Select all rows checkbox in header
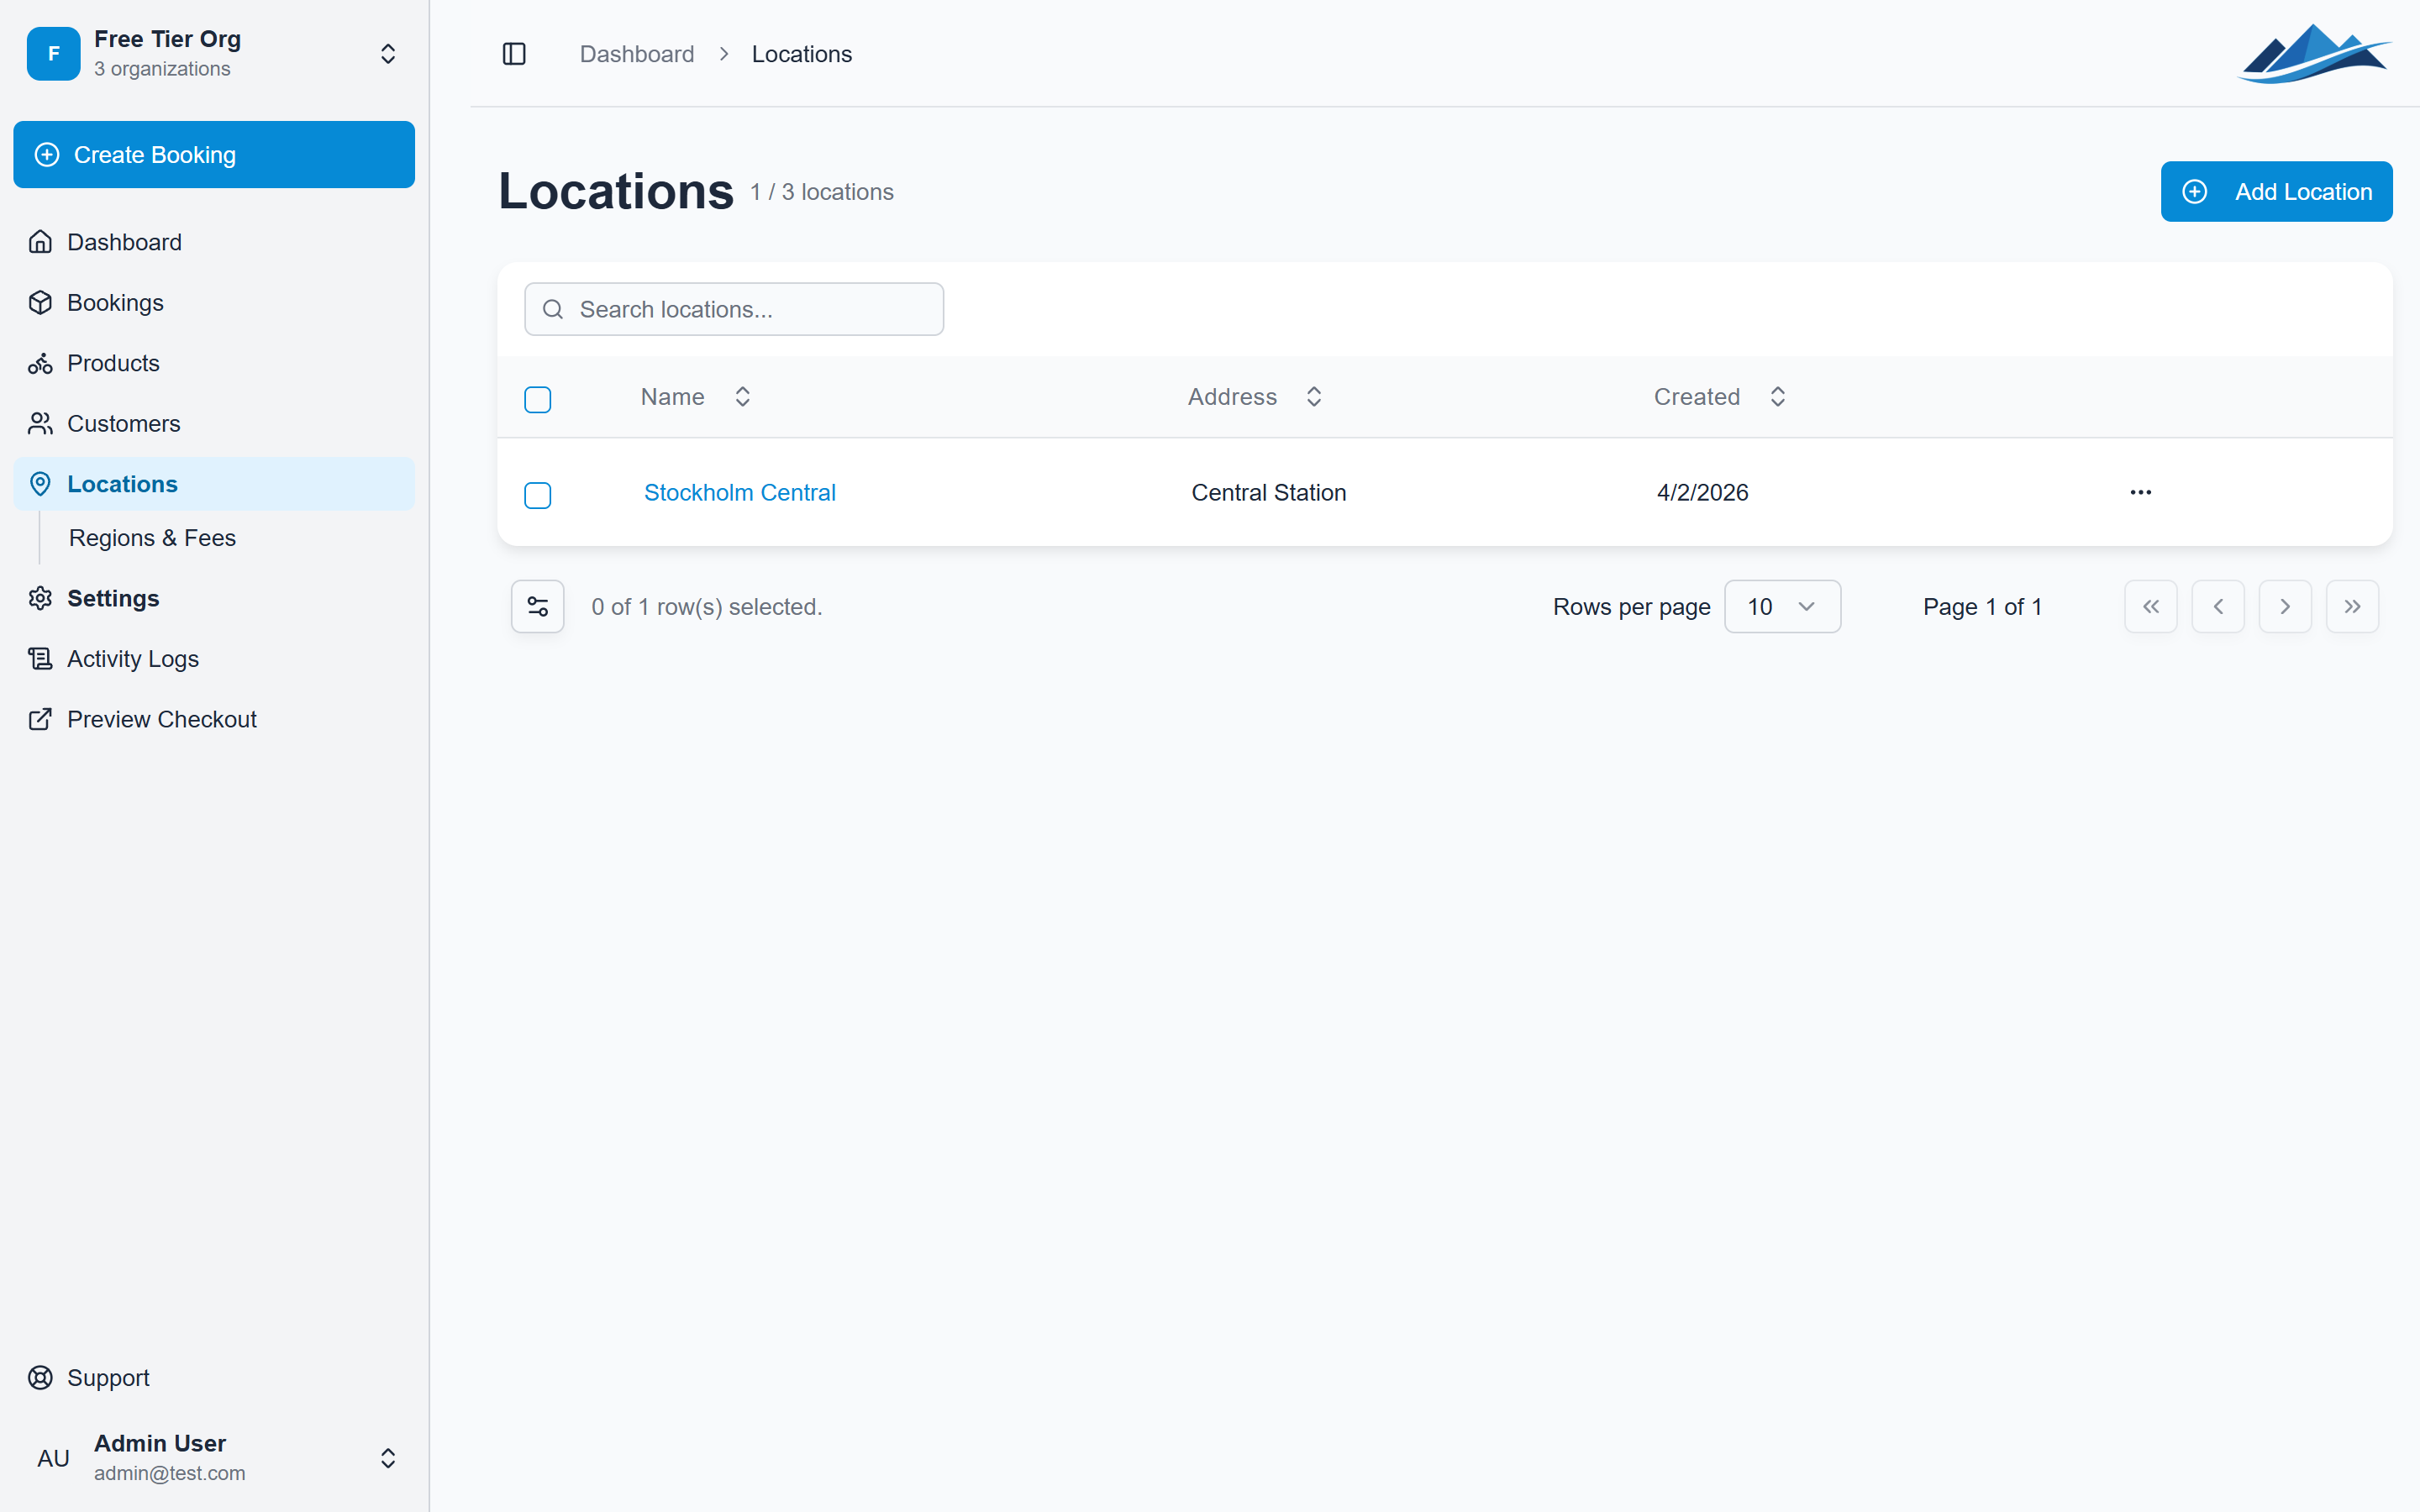This screenshot has height=1512, width=2420. (x=538, y=400)
